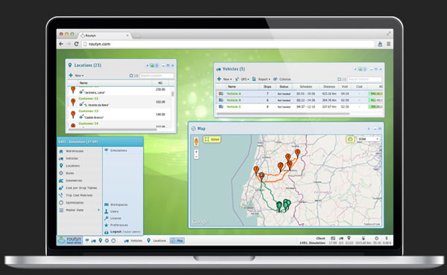This screenshot has height=275, width=447.
Task: Select the Map taskbar item
Action: tap(177, 241)
